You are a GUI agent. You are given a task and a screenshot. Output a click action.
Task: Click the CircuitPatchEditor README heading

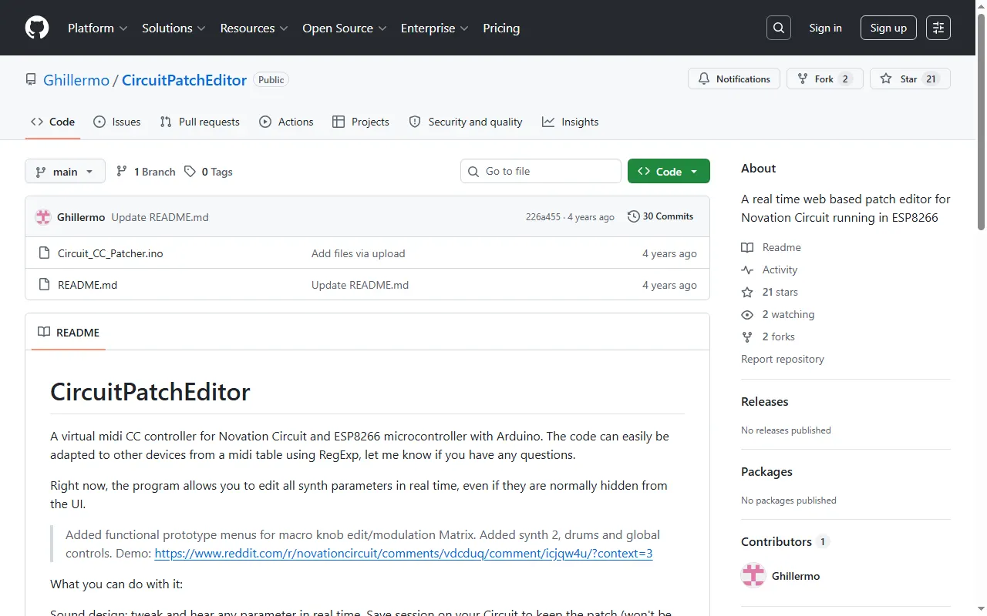150,391
